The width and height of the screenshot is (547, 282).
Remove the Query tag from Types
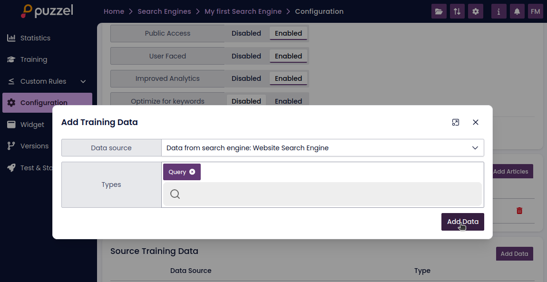tap(192, 172)
